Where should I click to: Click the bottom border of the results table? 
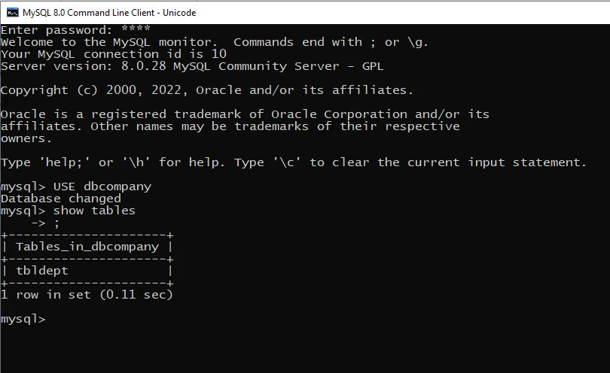[x=87, y=283]
